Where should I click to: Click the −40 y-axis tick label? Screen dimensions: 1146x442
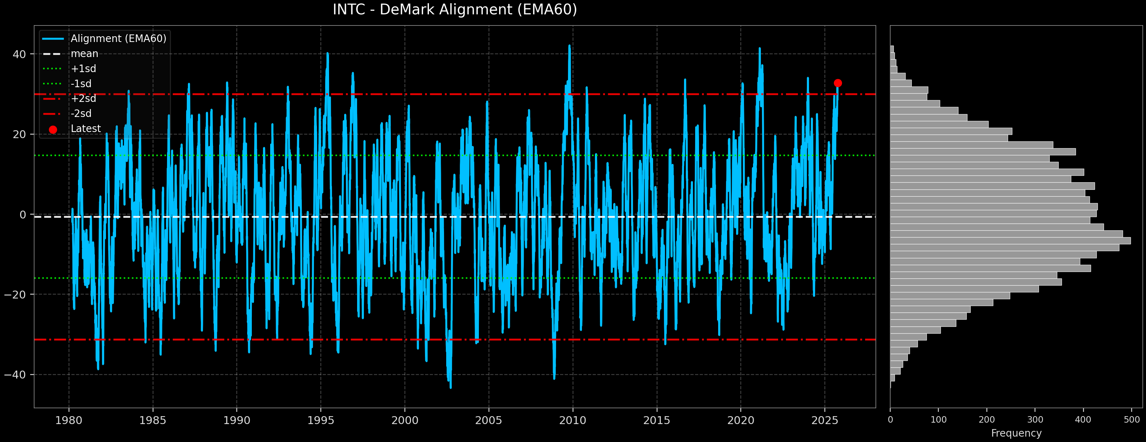coord(15,375)
